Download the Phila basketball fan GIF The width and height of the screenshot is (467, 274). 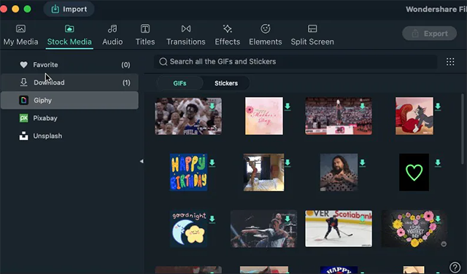(x=212, y=106)
